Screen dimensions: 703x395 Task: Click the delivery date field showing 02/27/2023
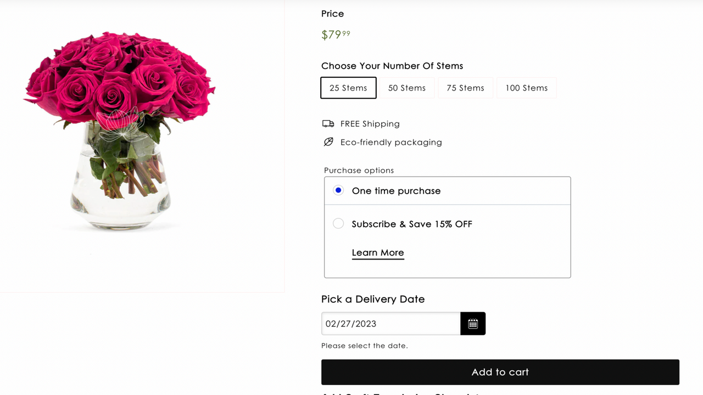(391, 324)
